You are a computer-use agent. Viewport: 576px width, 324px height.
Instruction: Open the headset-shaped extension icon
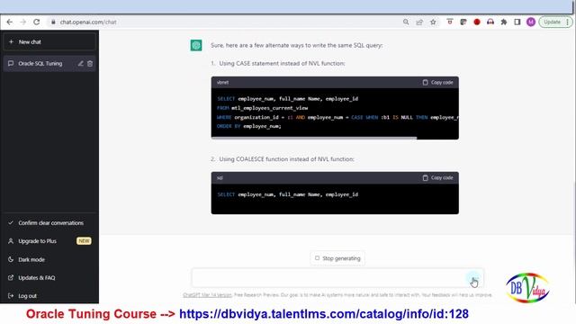[490, 22]
